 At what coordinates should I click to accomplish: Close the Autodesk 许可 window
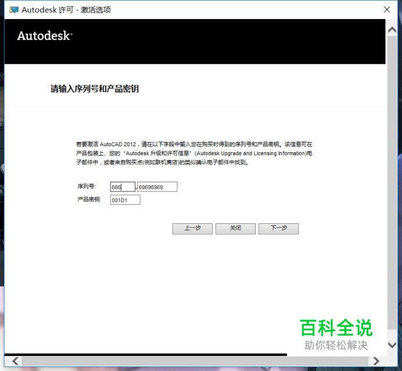tap(387, 10)
